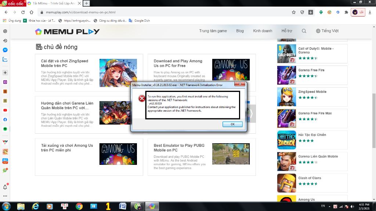Click the page vertical scrollbar

click(x=374, y=121)
